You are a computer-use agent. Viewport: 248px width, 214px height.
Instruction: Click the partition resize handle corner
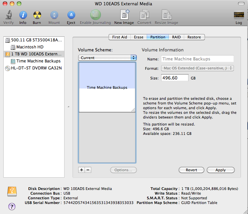point(133,110)
